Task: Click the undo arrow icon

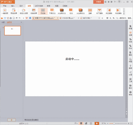Action: pos(16,18)
